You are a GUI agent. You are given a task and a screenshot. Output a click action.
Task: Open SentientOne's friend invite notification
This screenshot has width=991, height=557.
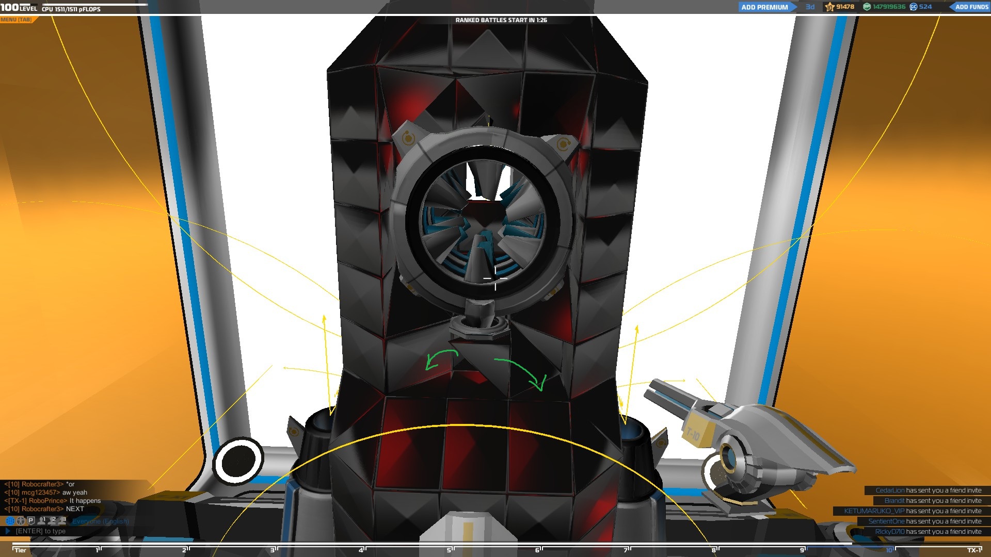point(924,521)
